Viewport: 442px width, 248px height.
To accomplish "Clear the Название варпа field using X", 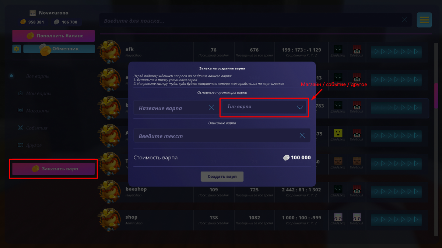I will 211,107.
